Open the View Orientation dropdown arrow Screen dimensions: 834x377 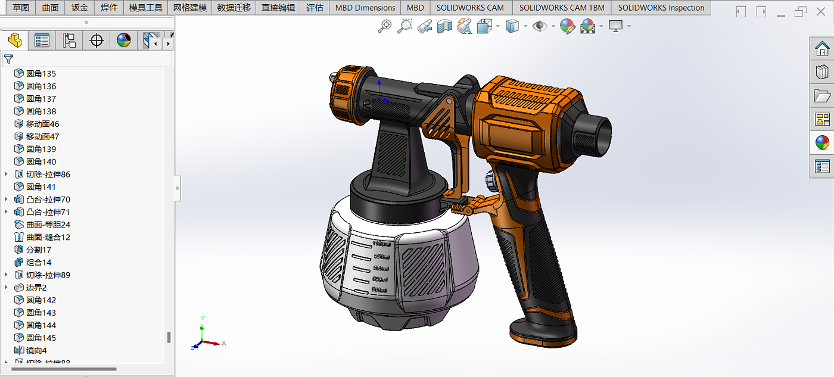click(x=497, y=26)
